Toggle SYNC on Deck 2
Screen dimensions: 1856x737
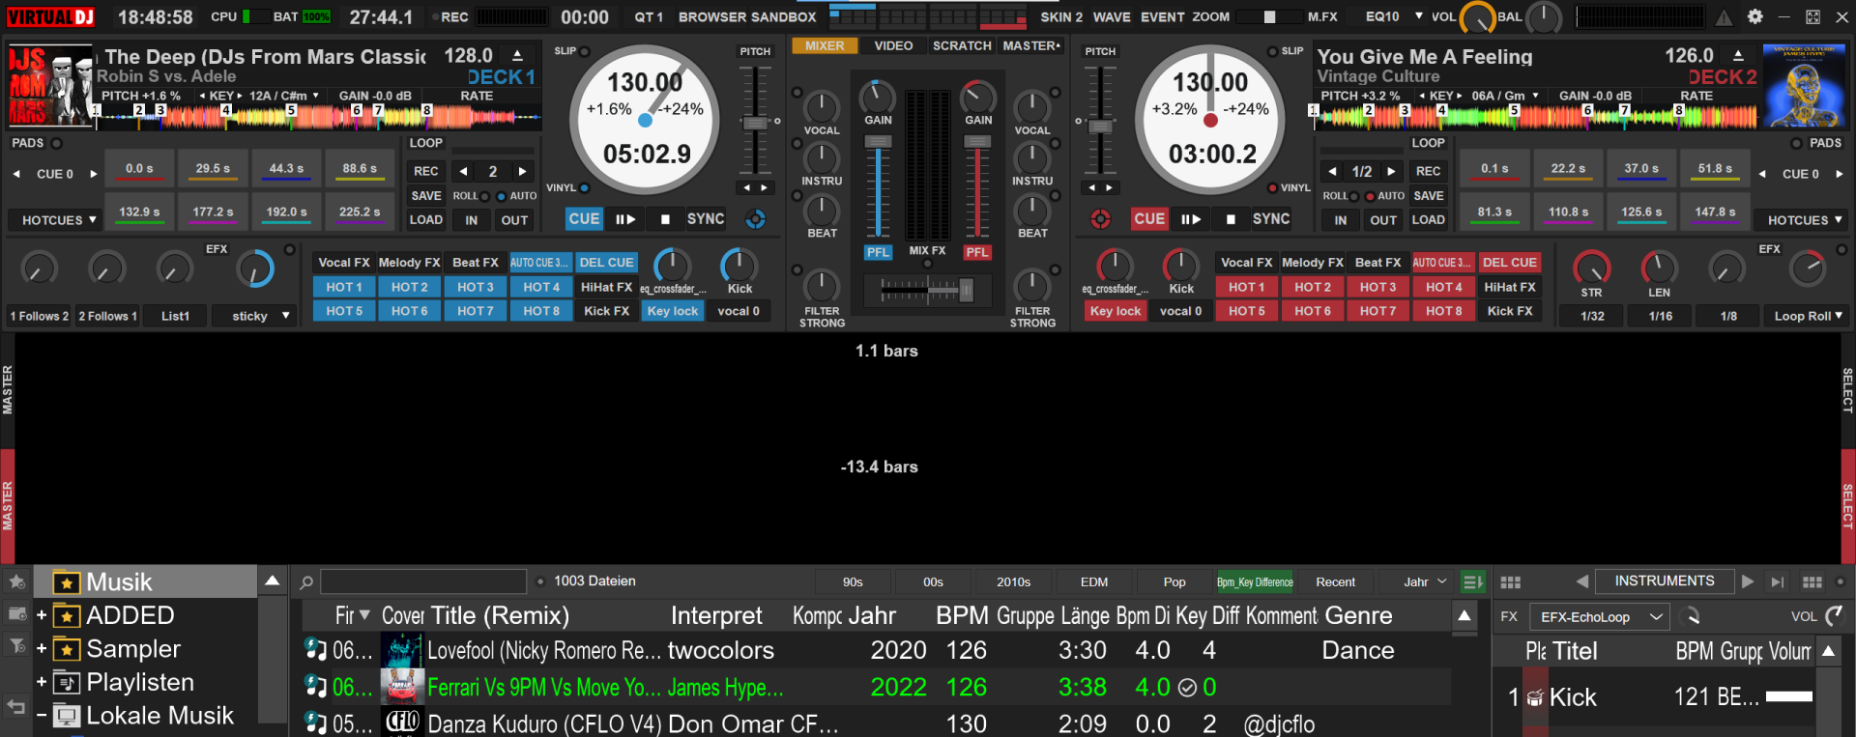click(1271, 219)
